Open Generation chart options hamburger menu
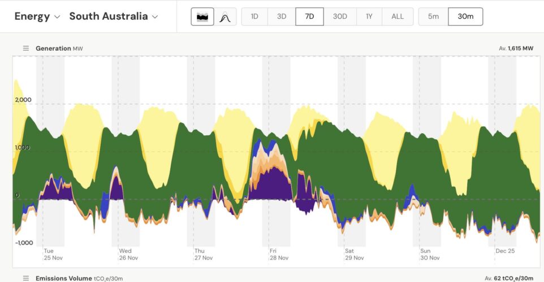The width and height of the screenshot is (544, 282). pos(25,49)
